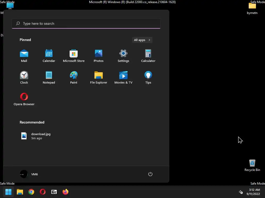Screen dimensions: 265x198
Task: Click the All apps button
Action: [x=142, y=40]
